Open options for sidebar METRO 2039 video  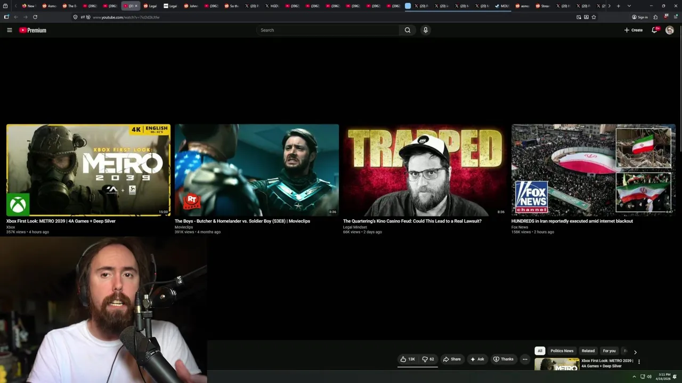tap(639, 362)
